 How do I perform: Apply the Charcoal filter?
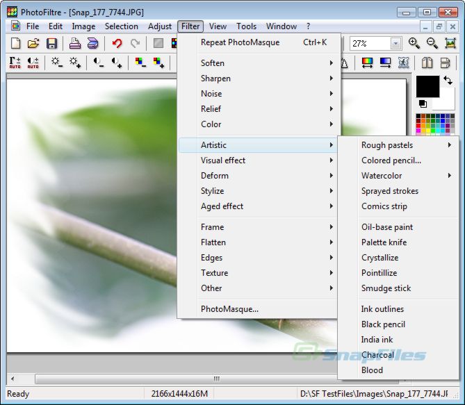[x=398, y=355]
